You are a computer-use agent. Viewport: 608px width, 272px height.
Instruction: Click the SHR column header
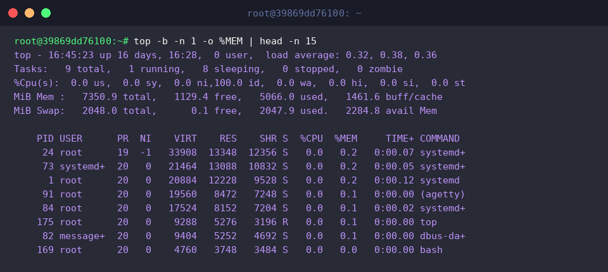coord(268,139)
